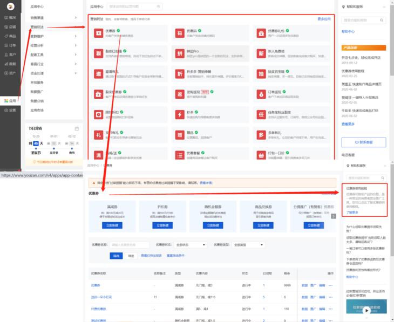The image size is (394, 322).
Task: Open the 了解更多 tutorial link
Action: point(352,213)
